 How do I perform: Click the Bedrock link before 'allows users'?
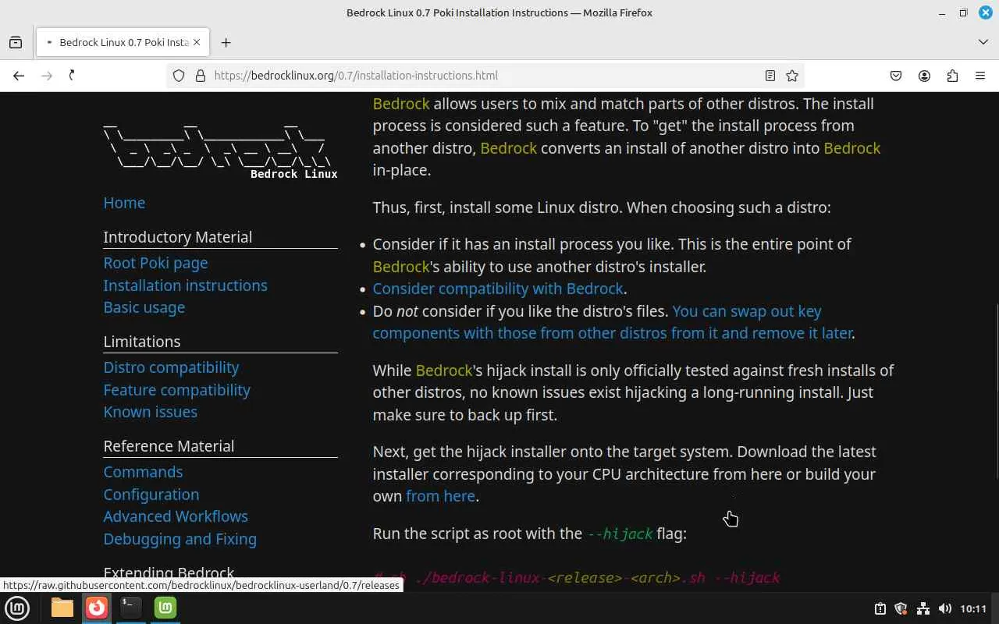coord(401,104)
